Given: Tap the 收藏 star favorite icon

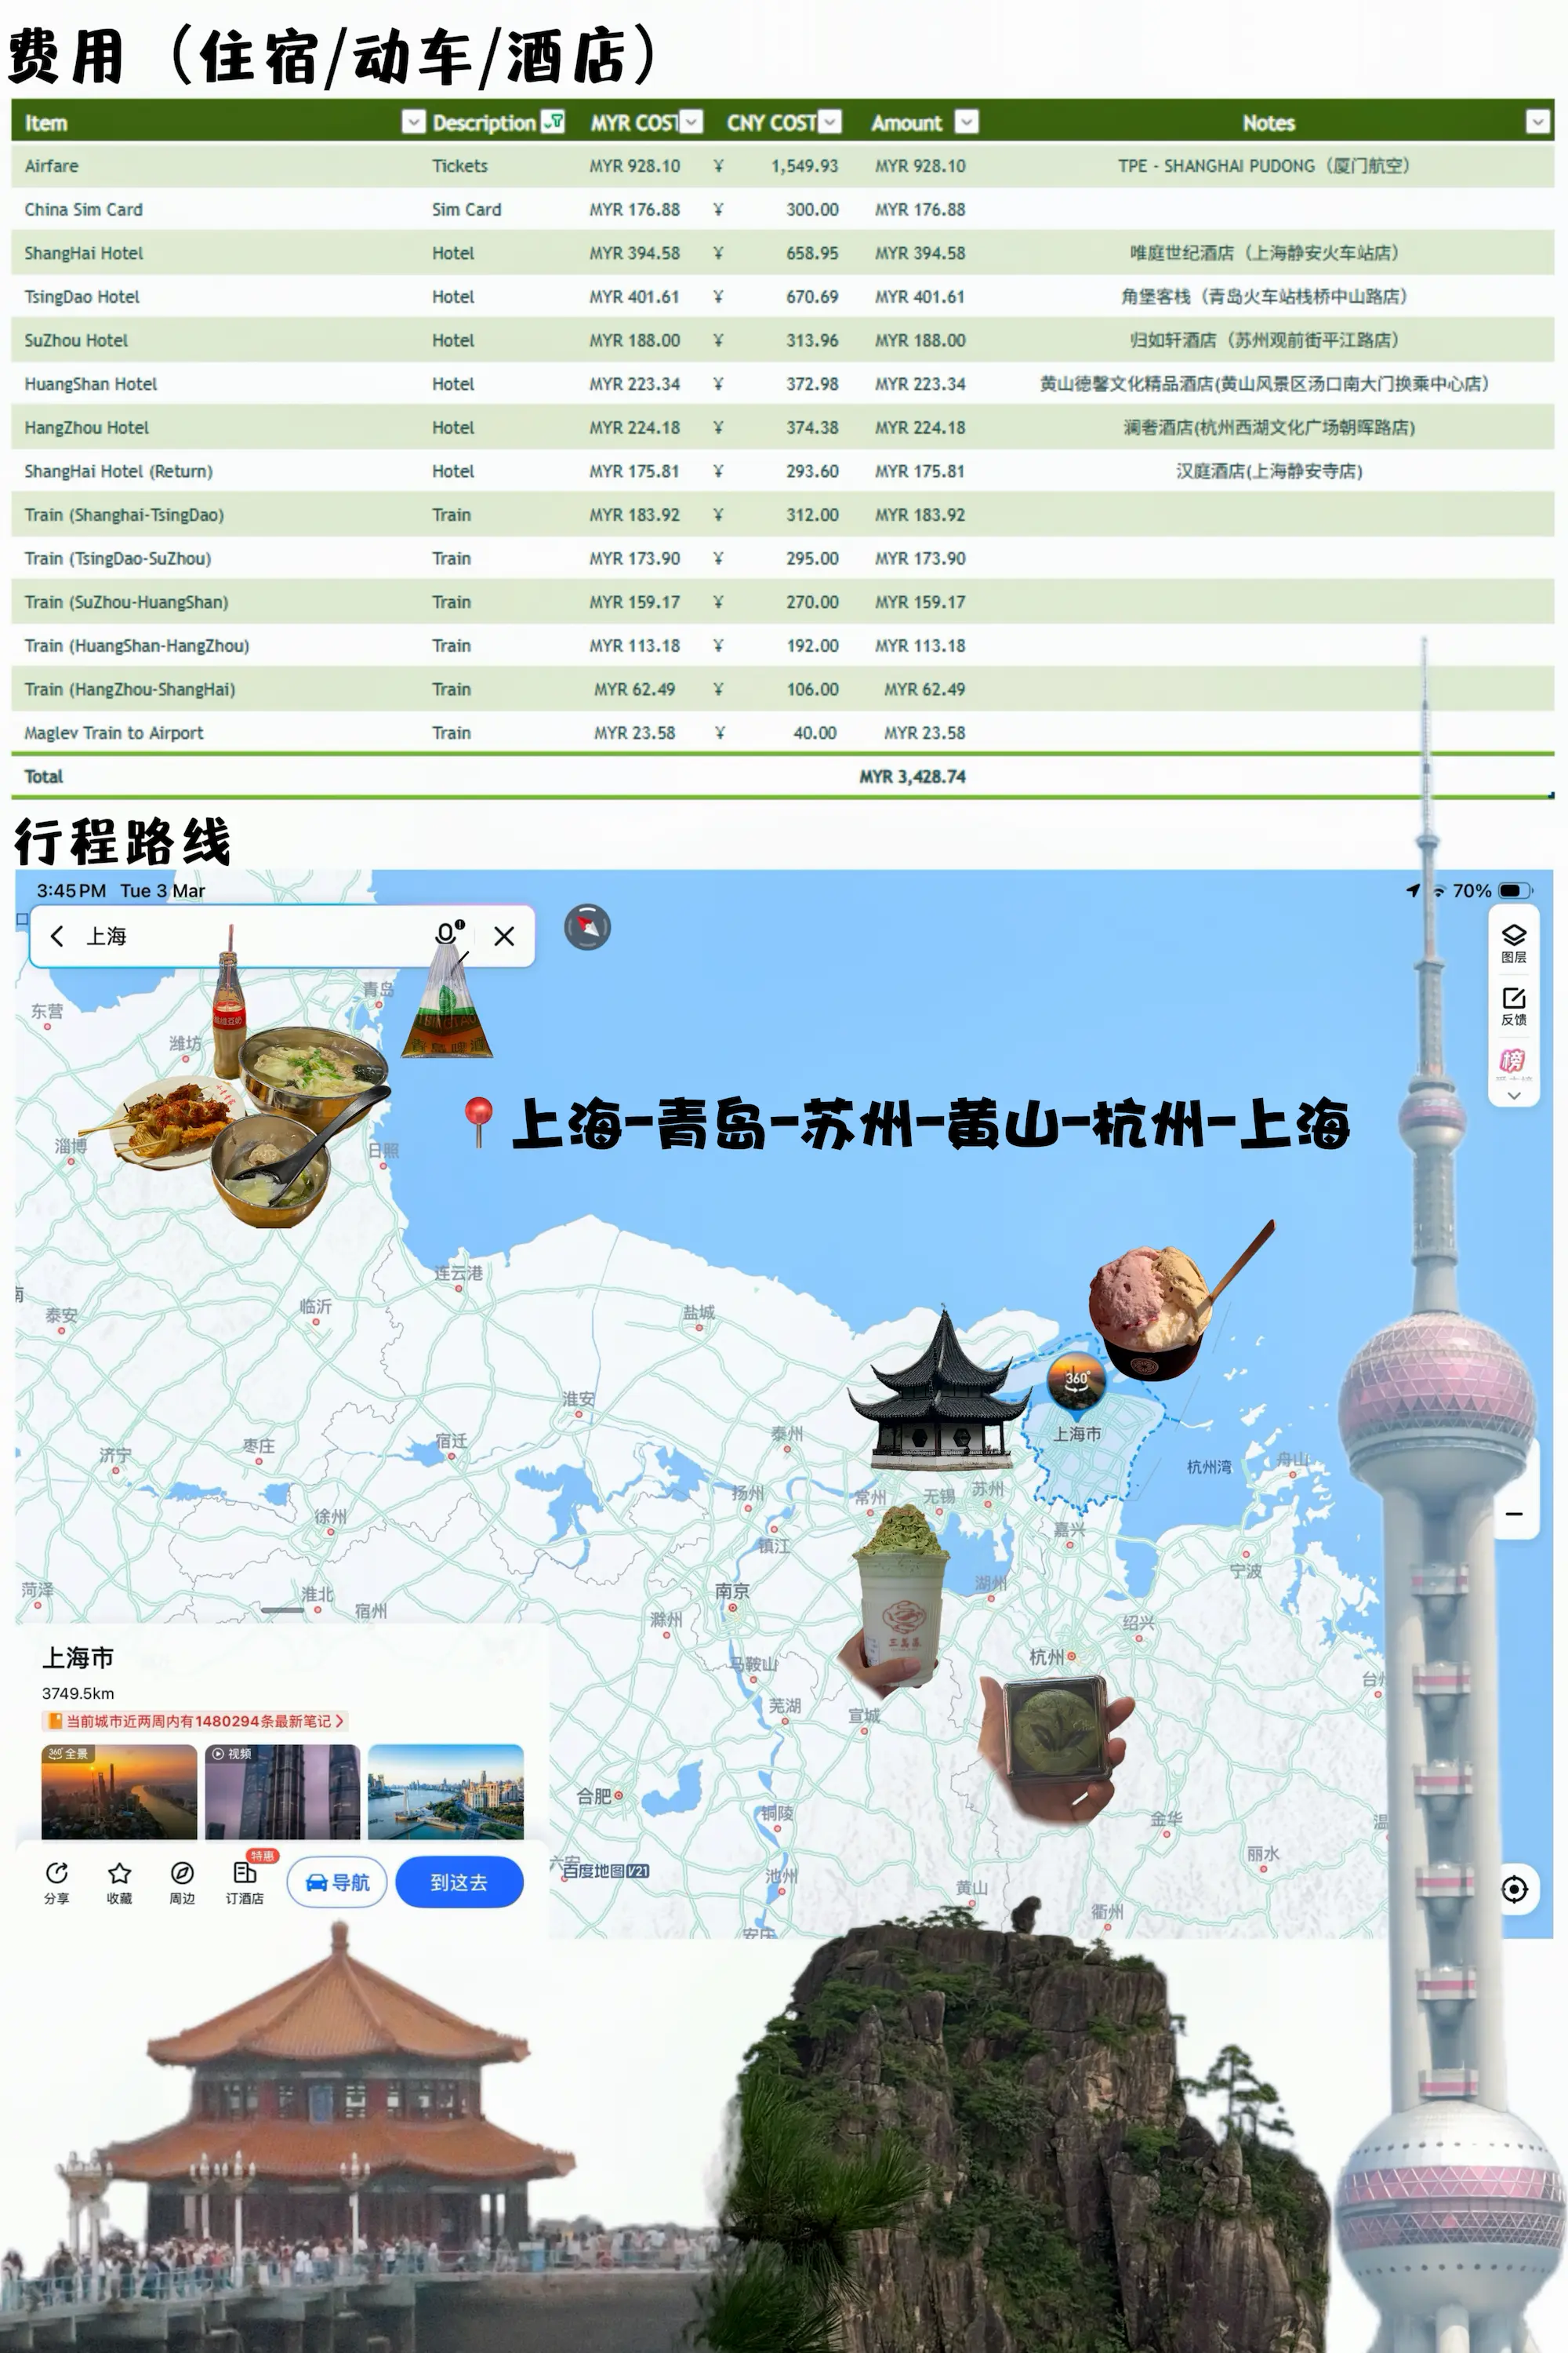Looking at the screenshot, I should tap(119, 1873).
